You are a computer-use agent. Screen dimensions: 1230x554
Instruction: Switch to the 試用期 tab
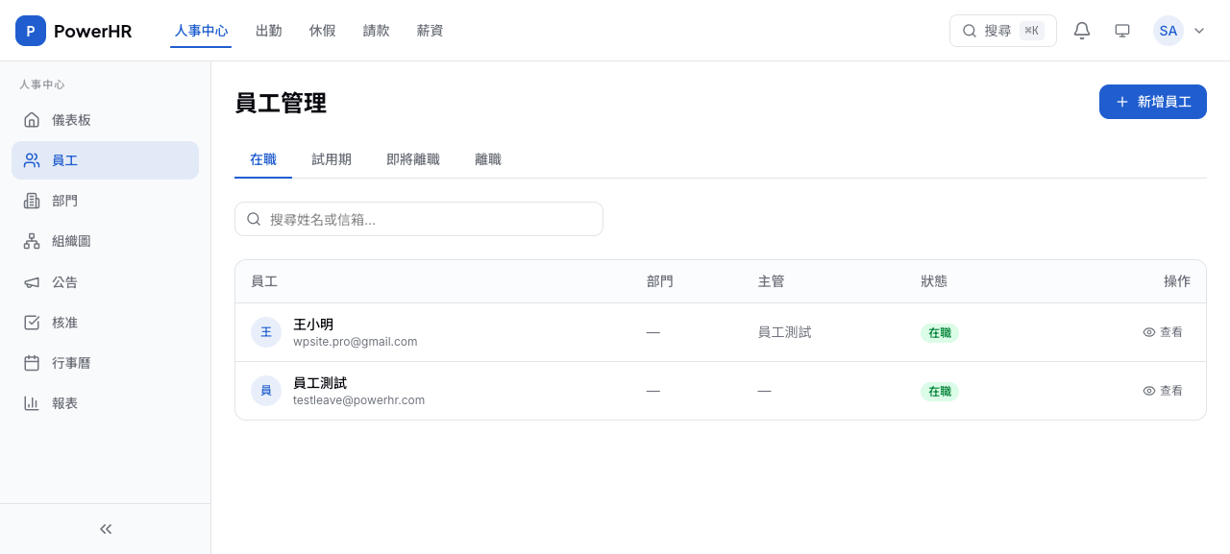[332, 159]
